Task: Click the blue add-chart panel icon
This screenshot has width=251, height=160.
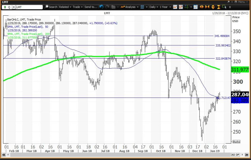Action: (x=195, y=7)
